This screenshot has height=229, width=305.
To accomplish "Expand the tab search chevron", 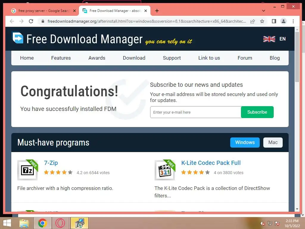I will coord(264,11).
